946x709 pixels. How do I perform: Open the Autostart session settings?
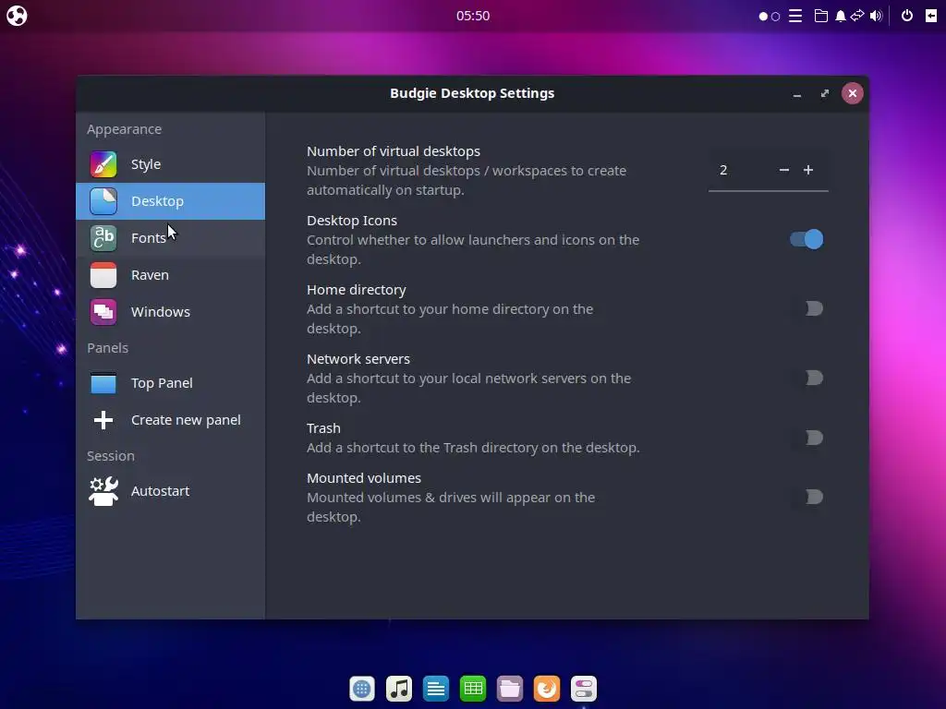170,491
